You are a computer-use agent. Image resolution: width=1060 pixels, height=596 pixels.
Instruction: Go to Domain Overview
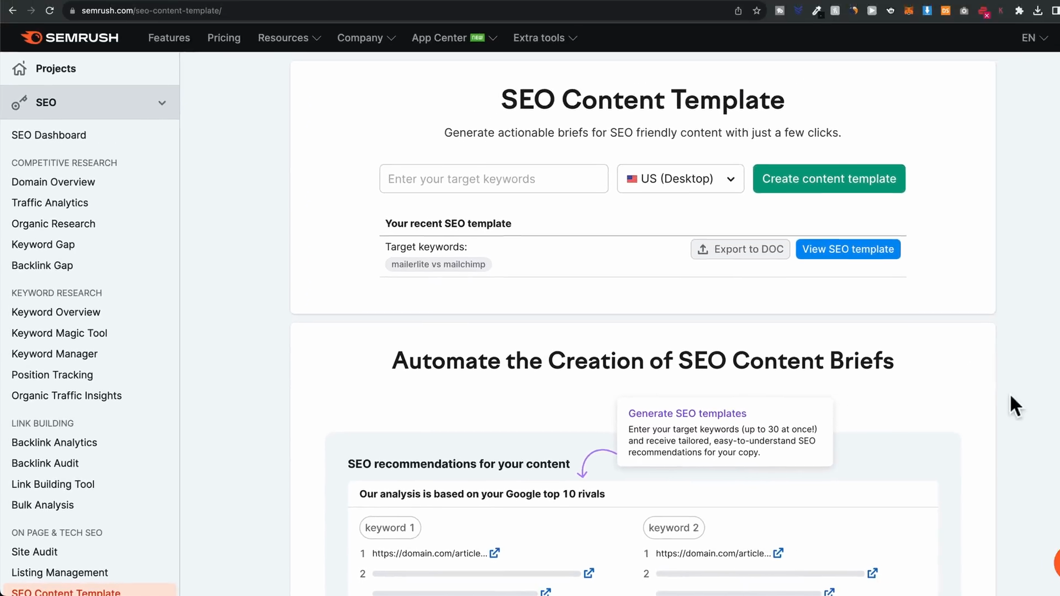[53, 182]
